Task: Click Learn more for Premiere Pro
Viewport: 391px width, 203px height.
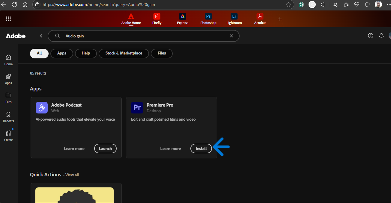Action: coord(171,149)
